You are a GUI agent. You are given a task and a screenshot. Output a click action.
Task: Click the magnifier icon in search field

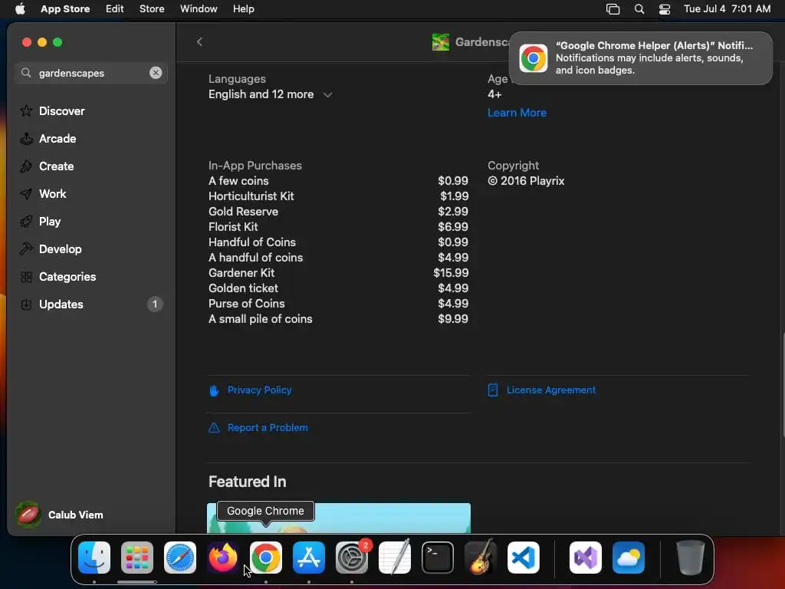point(26,73)
